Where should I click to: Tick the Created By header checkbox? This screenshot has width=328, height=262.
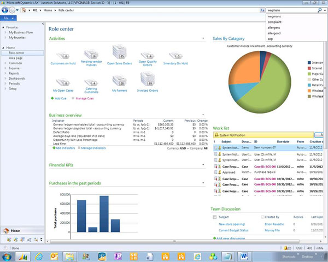coord(263,217)
